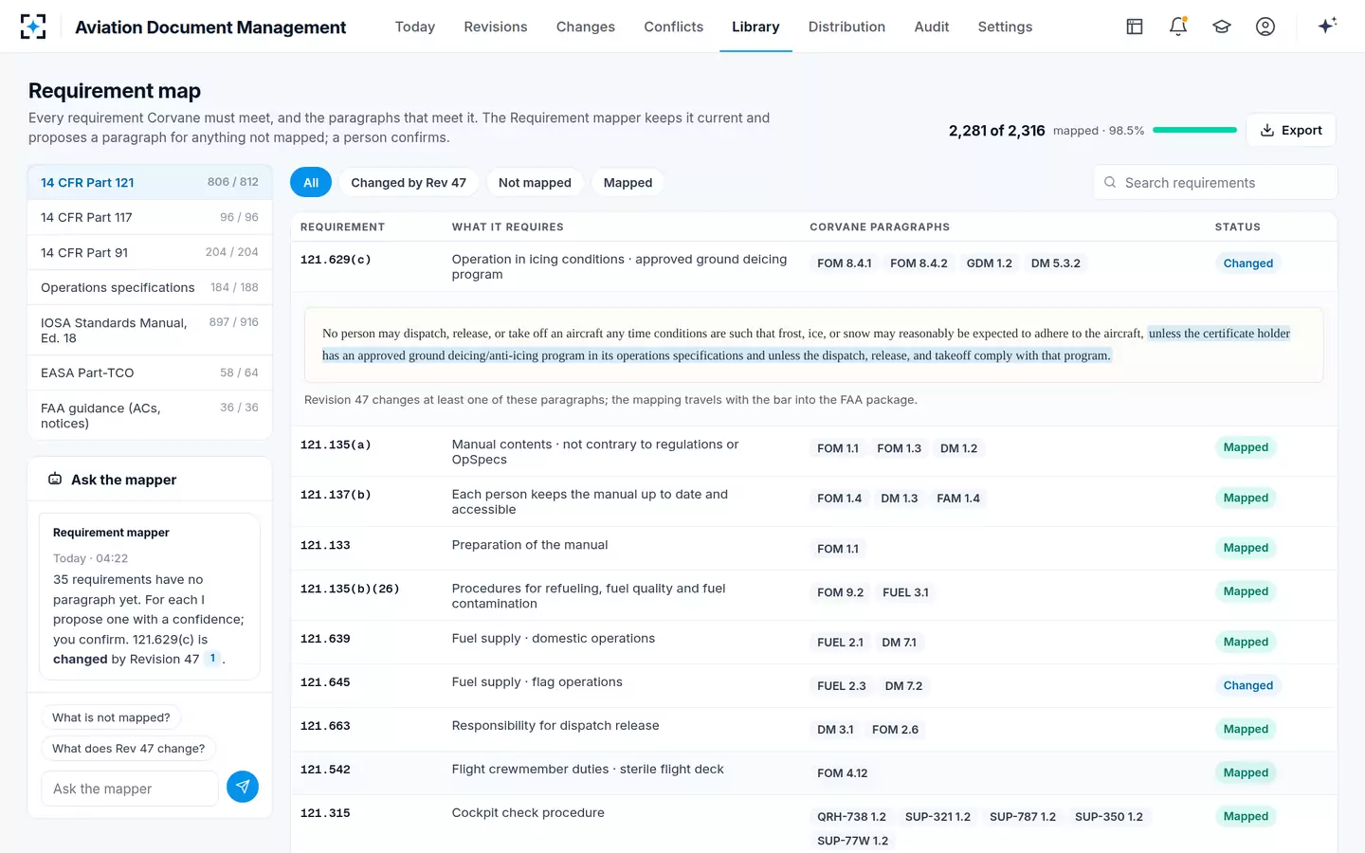Go to the Today tab
Viewport: 1365px width, 853px height.
415,27
